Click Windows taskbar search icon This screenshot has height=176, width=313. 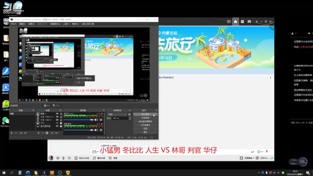click(12, 173)
